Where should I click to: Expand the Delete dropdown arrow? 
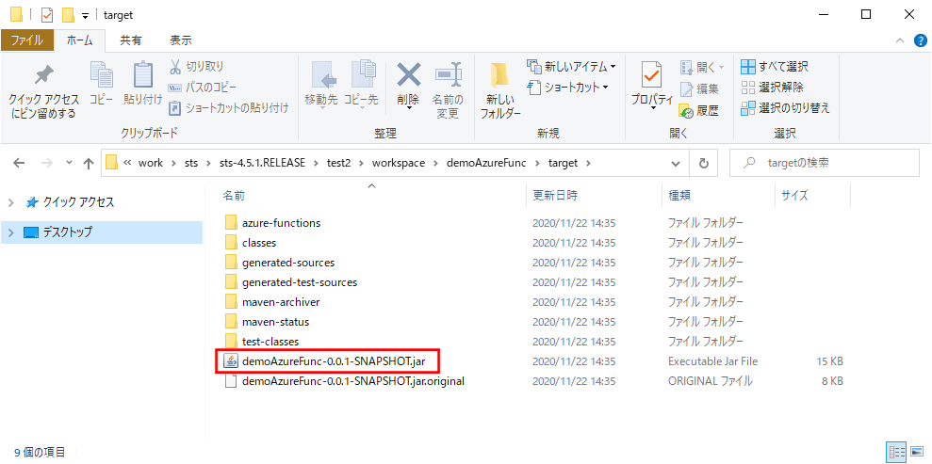coord(409,108)
